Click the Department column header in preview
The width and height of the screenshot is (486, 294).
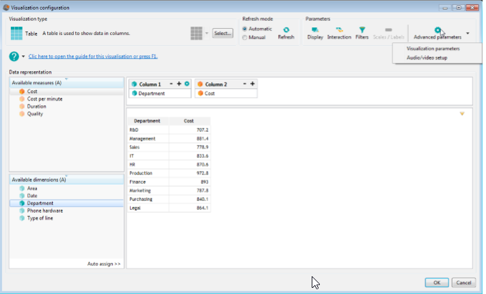click(148, 121)
